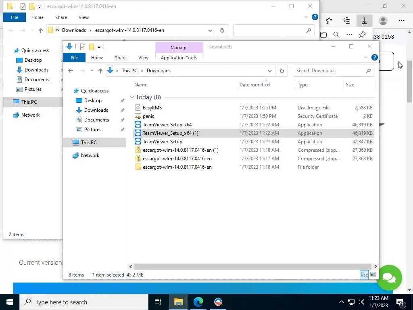
Task: Open File menu in Downloads window
Action: 74,57
